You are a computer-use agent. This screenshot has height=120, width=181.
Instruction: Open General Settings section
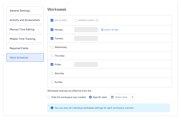(x=25, y=11)
